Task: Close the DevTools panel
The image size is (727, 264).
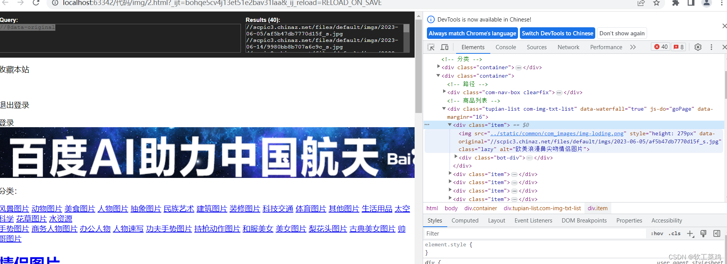Action: [x=724, y=47]
